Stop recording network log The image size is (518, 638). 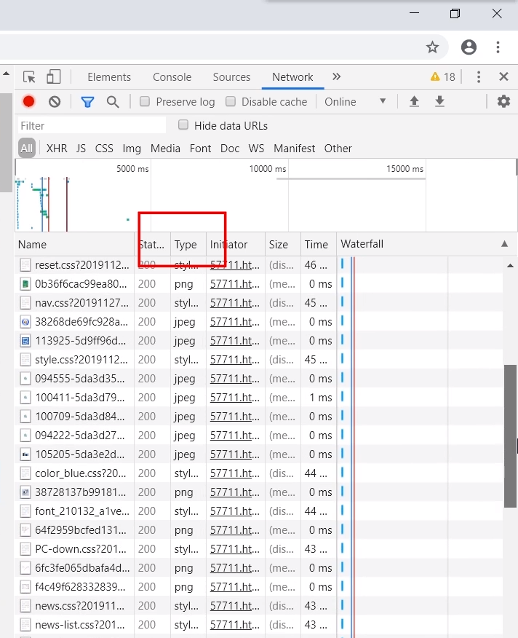(29, 102)
